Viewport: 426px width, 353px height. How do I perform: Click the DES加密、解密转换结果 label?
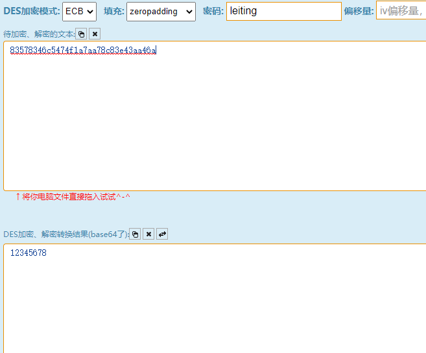click(65, 234)
